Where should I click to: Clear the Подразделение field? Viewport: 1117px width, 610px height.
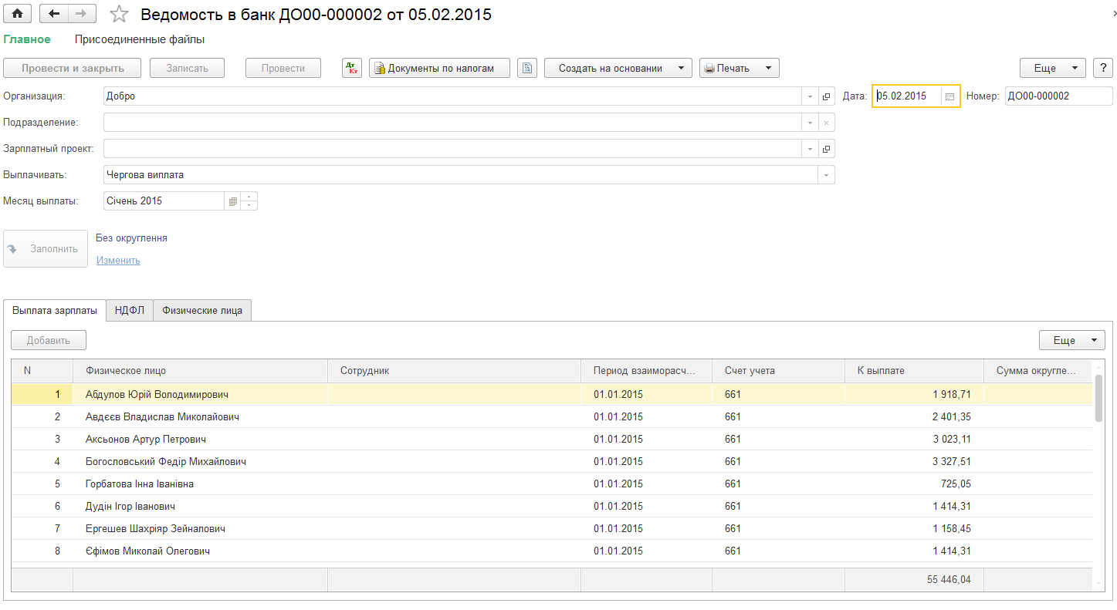point(826,123)
